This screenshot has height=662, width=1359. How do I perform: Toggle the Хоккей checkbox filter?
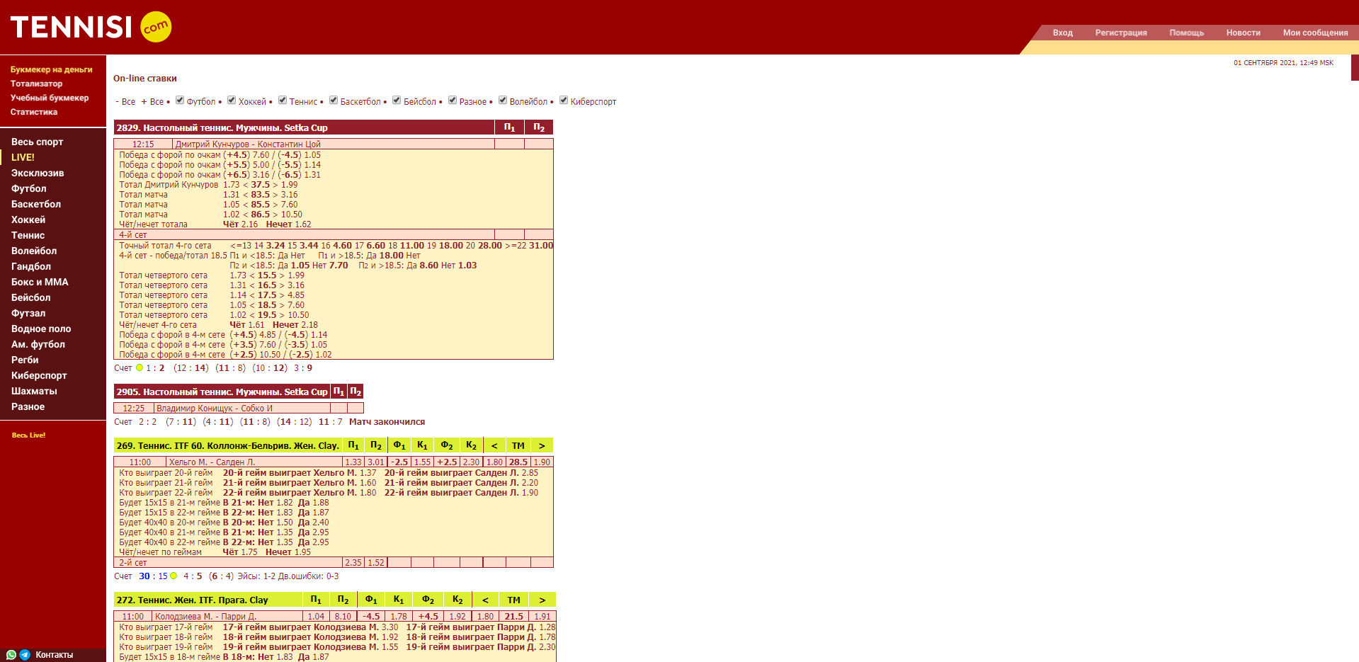(x=232, y=101)
